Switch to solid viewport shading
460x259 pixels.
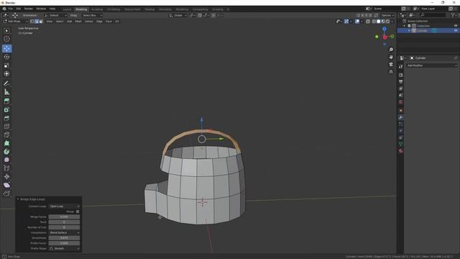pyautogui.click(x=379, y=22)
